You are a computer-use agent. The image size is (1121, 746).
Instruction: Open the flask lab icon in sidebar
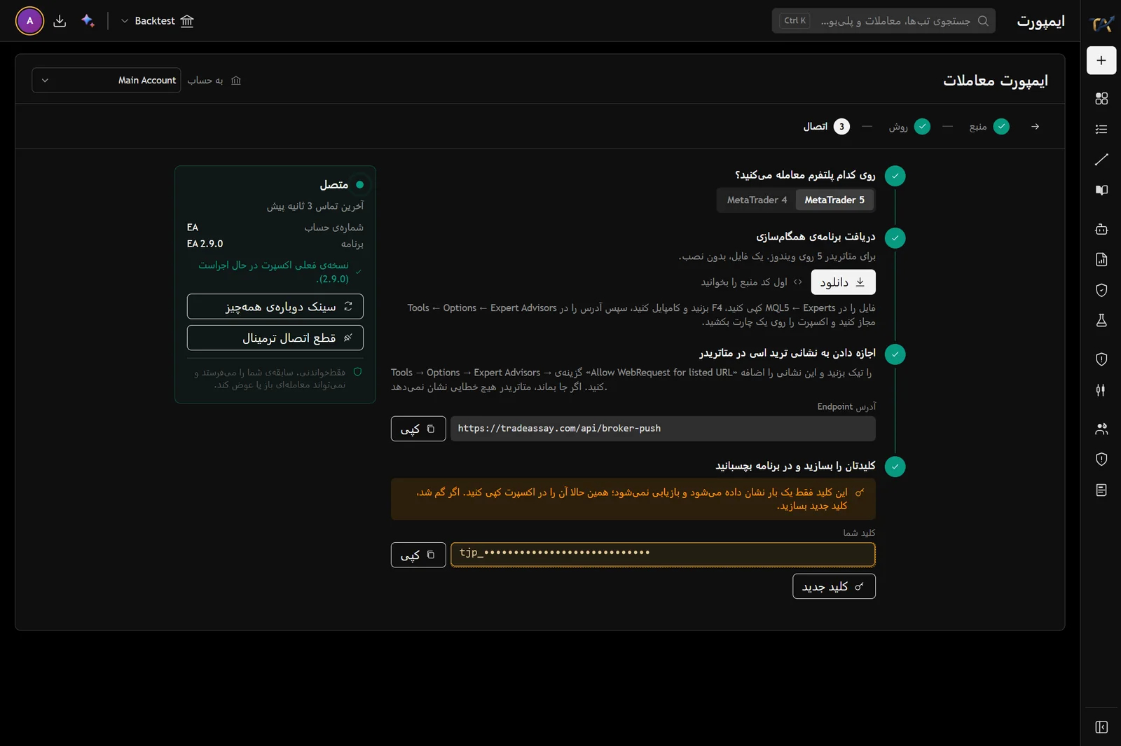[x=1101, y=320]
